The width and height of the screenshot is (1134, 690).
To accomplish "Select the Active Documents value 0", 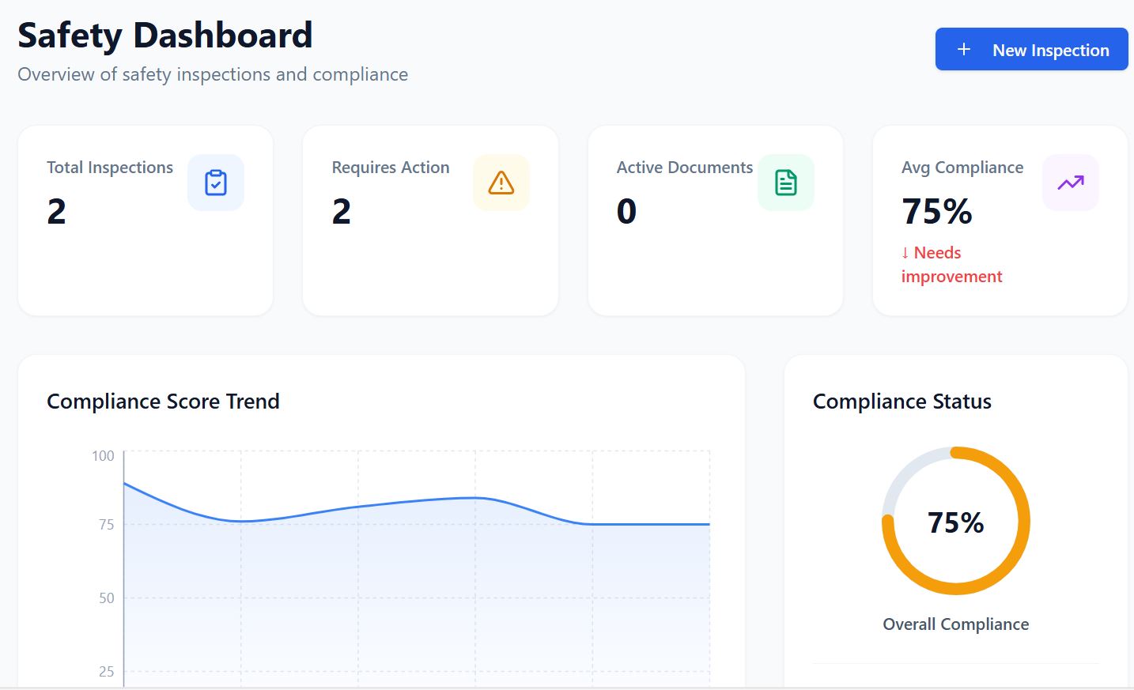I will (626, 211).
